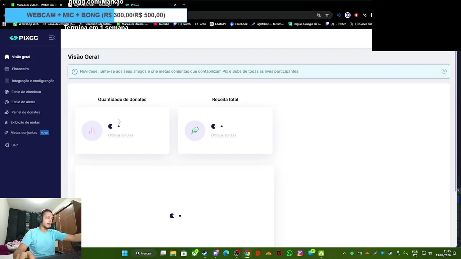Open Steam from taskbar
This screenshot has width=461, height=259.
coord(205,253)
